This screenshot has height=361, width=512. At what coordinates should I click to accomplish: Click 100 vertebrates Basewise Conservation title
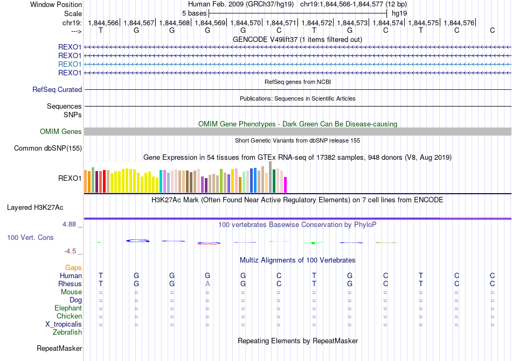coord(297,224)
